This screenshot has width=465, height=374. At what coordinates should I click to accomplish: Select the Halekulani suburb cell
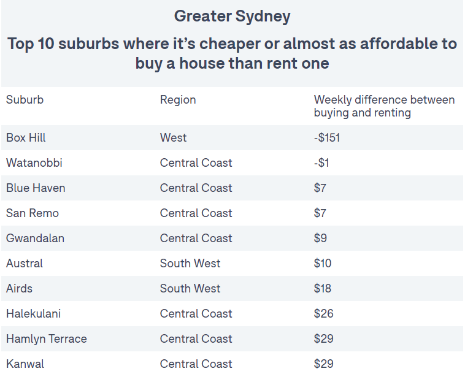33,314
